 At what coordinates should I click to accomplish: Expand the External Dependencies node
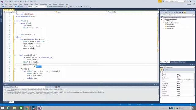(x=163, y=23)
